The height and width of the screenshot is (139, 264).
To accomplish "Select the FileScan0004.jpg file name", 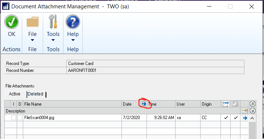I will pyautogui.click(x=39, y=118).
